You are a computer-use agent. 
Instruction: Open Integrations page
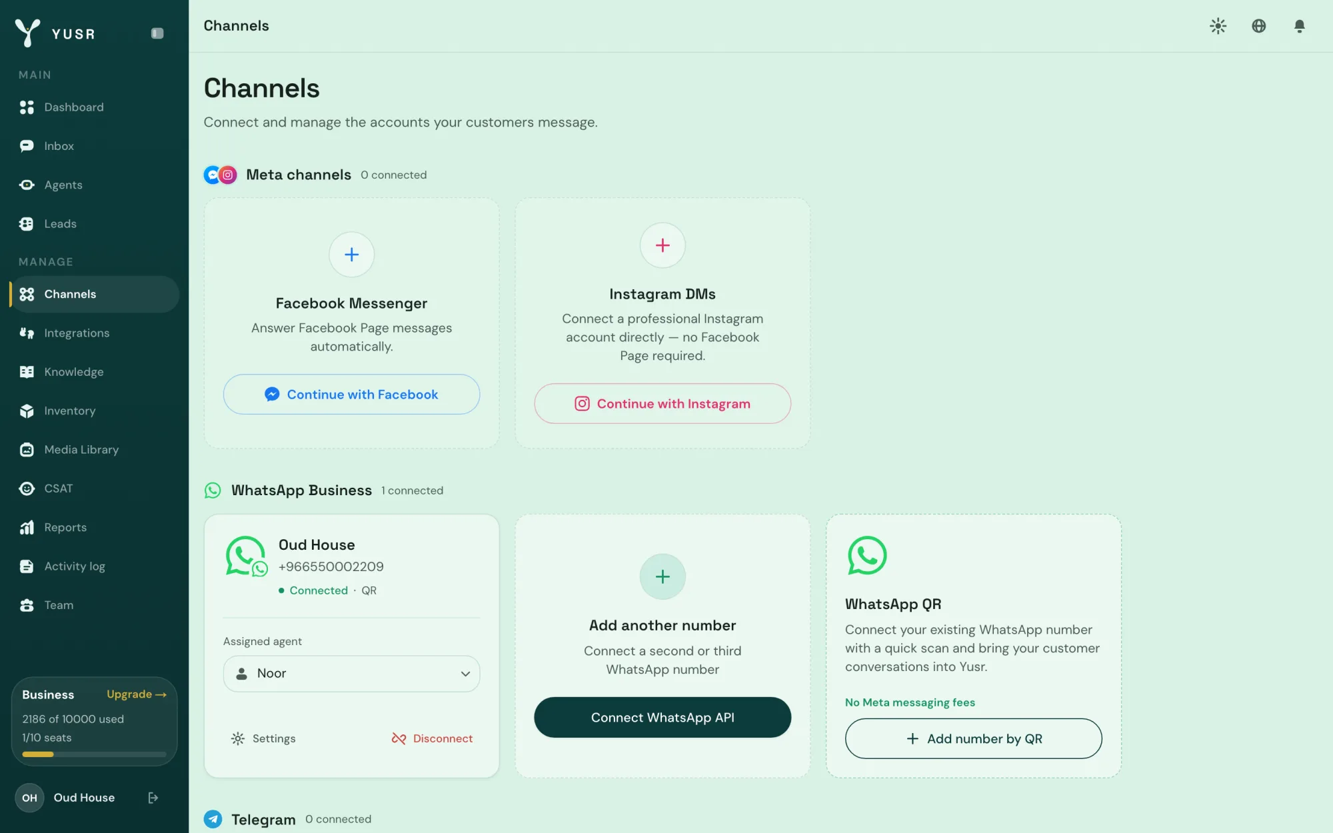94,333
